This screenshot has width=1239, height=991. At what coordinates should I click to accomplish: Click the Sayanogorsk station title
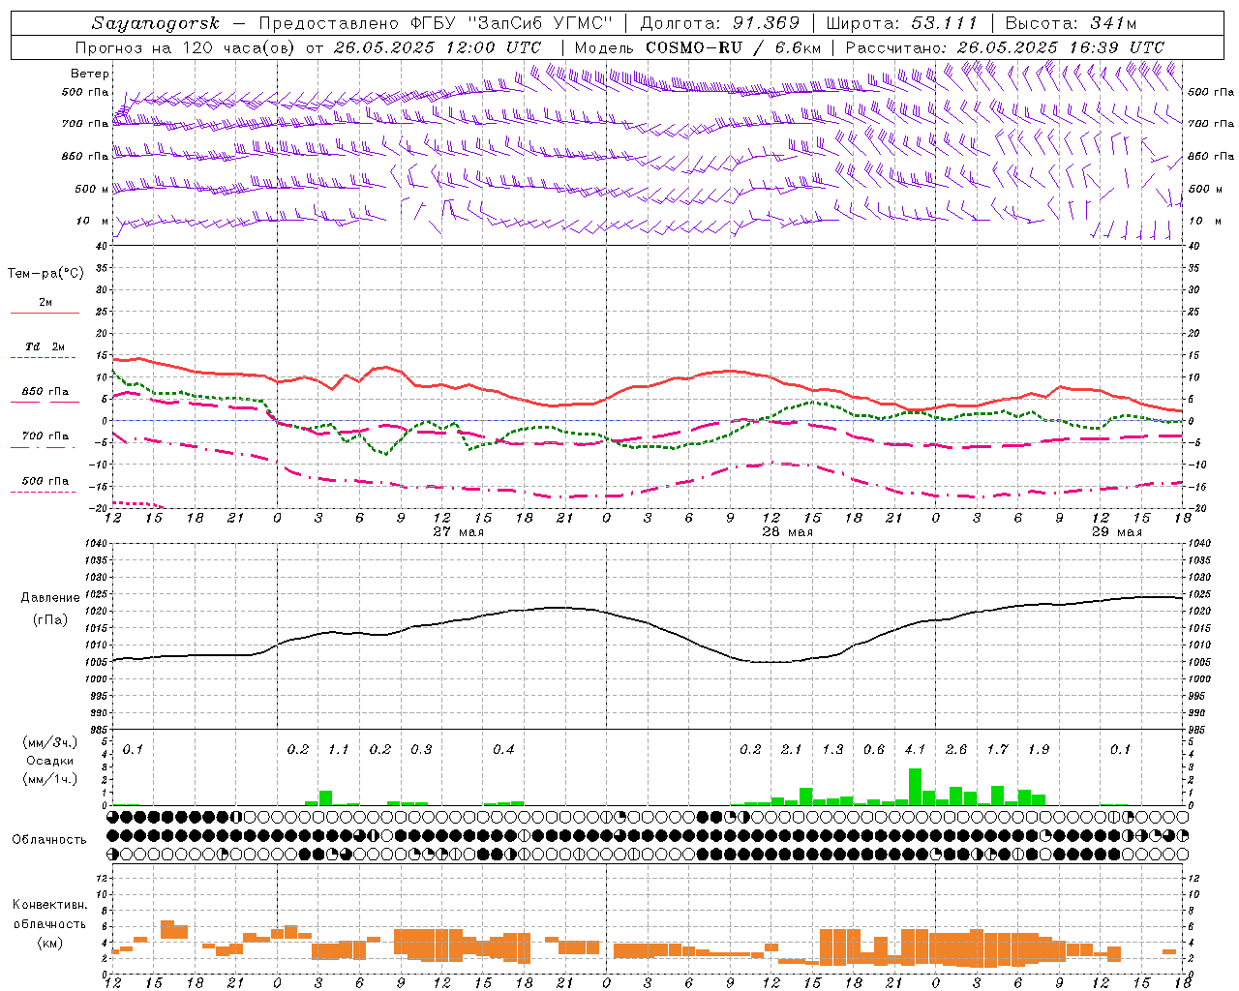click(156, 23)
